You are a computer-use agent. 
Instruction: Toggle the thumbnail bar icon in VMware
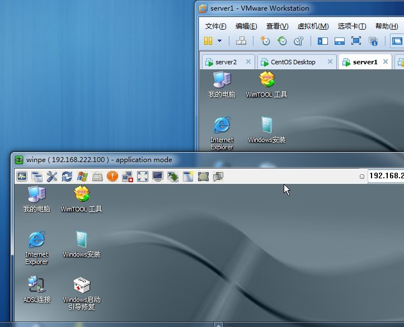(x=339, y=41)
